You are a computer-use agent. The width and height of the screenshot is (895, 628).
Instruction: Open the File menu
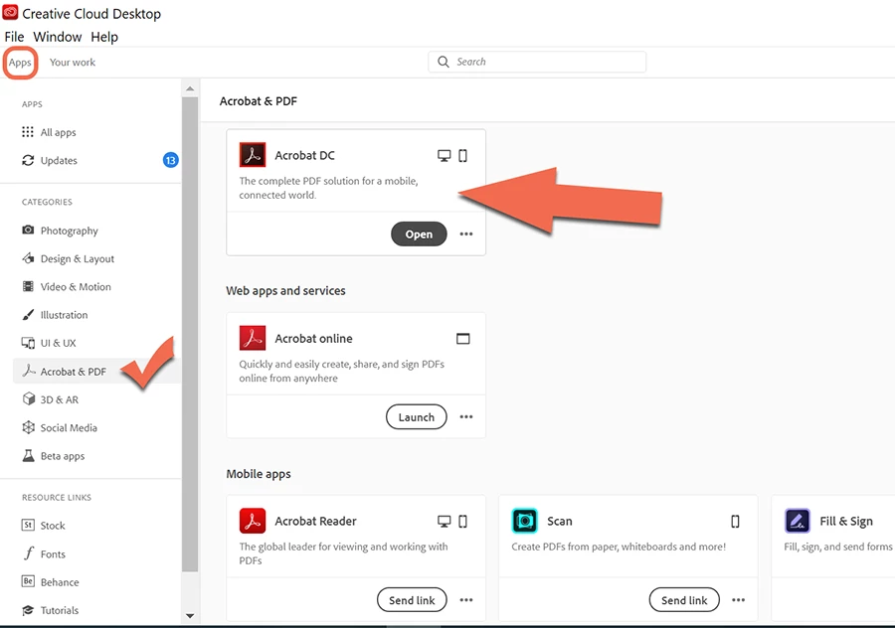coord(14,37)
